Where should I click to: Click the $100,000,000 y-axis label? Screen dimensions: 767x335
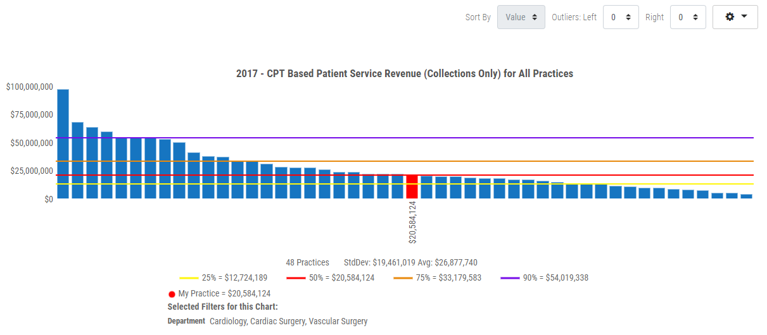[29, 87]
